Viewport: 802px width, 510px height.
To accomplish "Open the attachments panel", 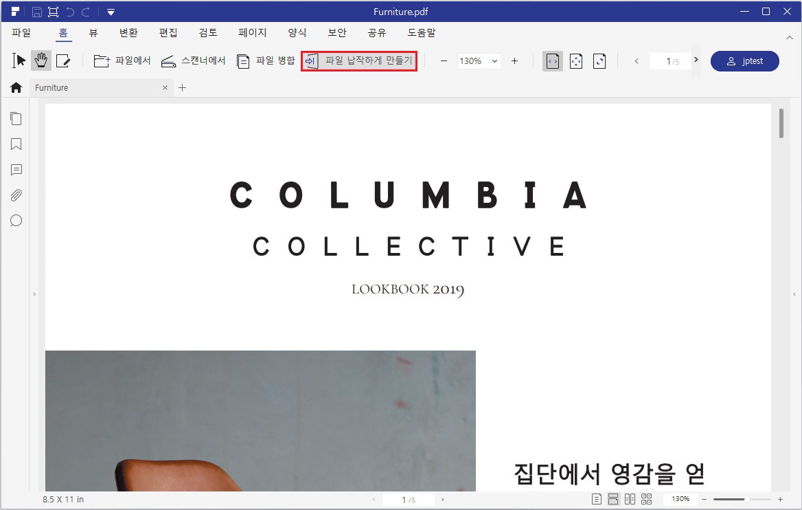I will click(16, 195).
